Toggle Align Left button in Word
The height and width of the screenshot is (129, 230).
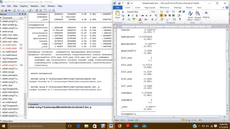coord(161,15)
